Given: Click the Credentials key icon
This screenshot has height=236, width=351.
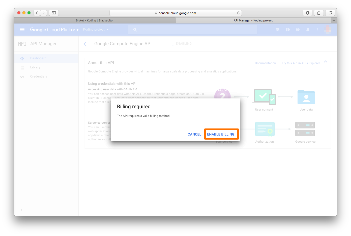Looking at the screenshot, I should (22, 77).
